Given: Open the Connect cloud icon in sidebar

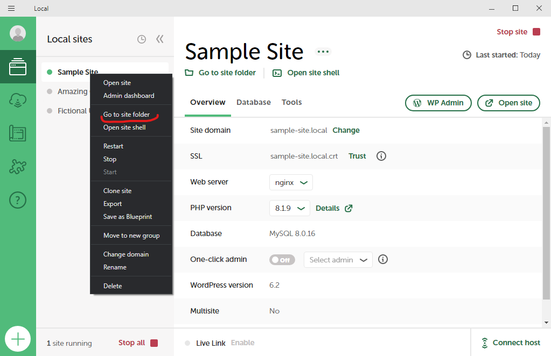Looking at the screenshot, I should click(18, 100).
